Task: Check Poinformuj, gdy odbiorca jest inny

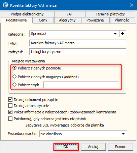Action: click(10, 118)
